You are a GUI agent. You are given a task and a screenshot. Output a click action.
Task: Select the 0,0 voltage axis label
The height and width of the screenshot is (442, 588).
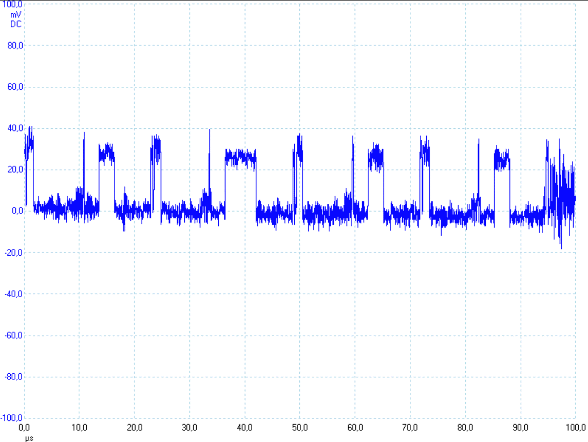coord(17,210)
